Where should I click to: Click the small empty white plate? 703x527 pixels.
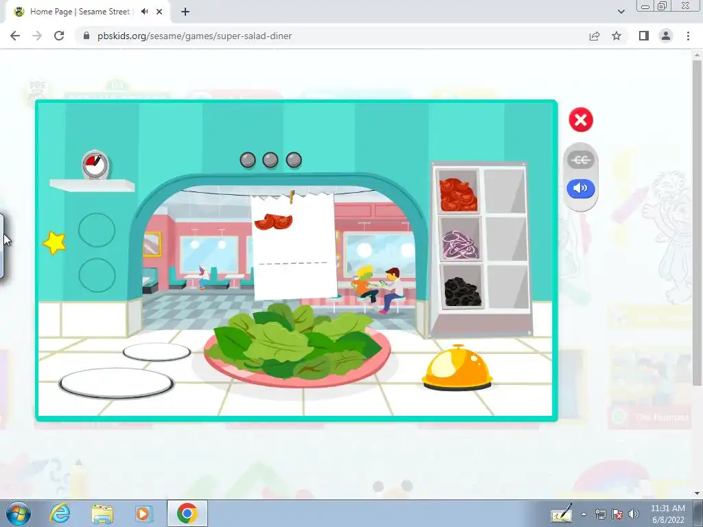(x=157, y=352)
